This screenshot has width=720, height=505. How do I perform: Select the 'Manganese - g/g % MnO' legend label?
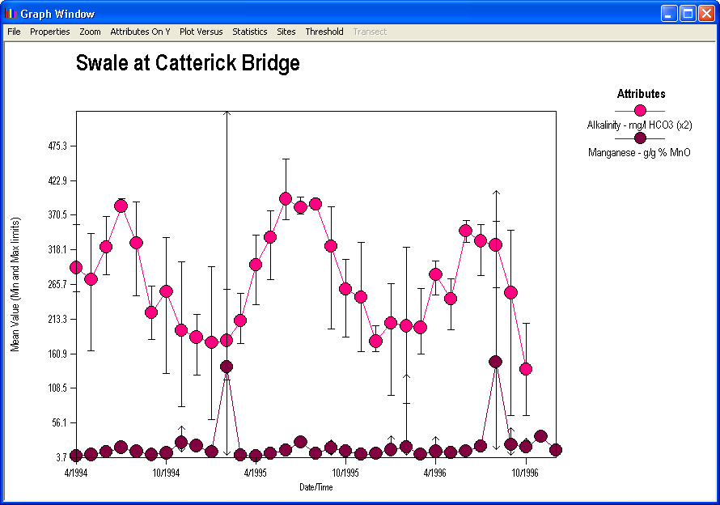639,153
